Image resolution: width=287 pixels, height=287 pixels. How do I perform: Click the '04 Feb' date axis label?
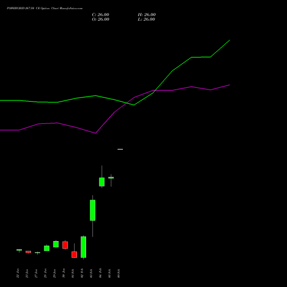tap(100, 273)
